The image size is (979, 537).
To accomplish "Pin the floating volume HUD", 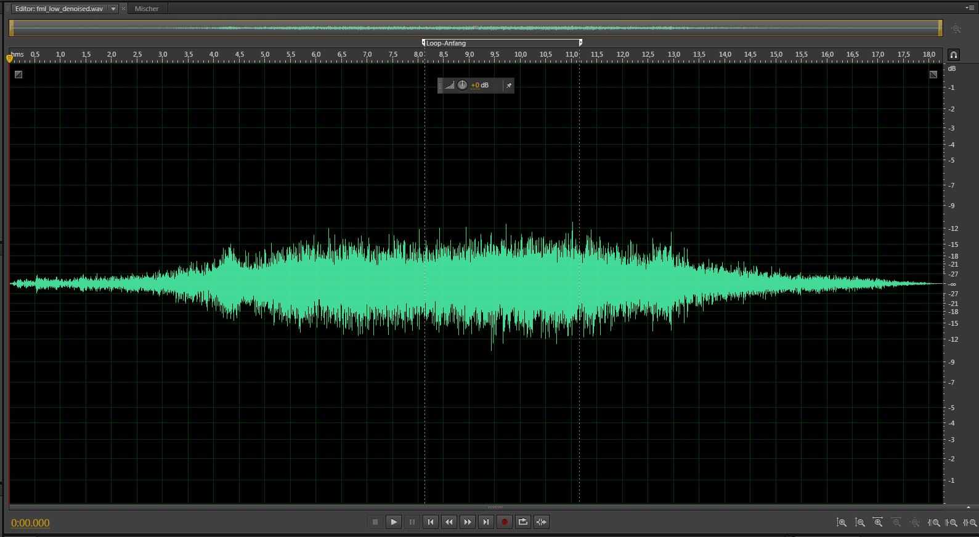I will 509,86.
